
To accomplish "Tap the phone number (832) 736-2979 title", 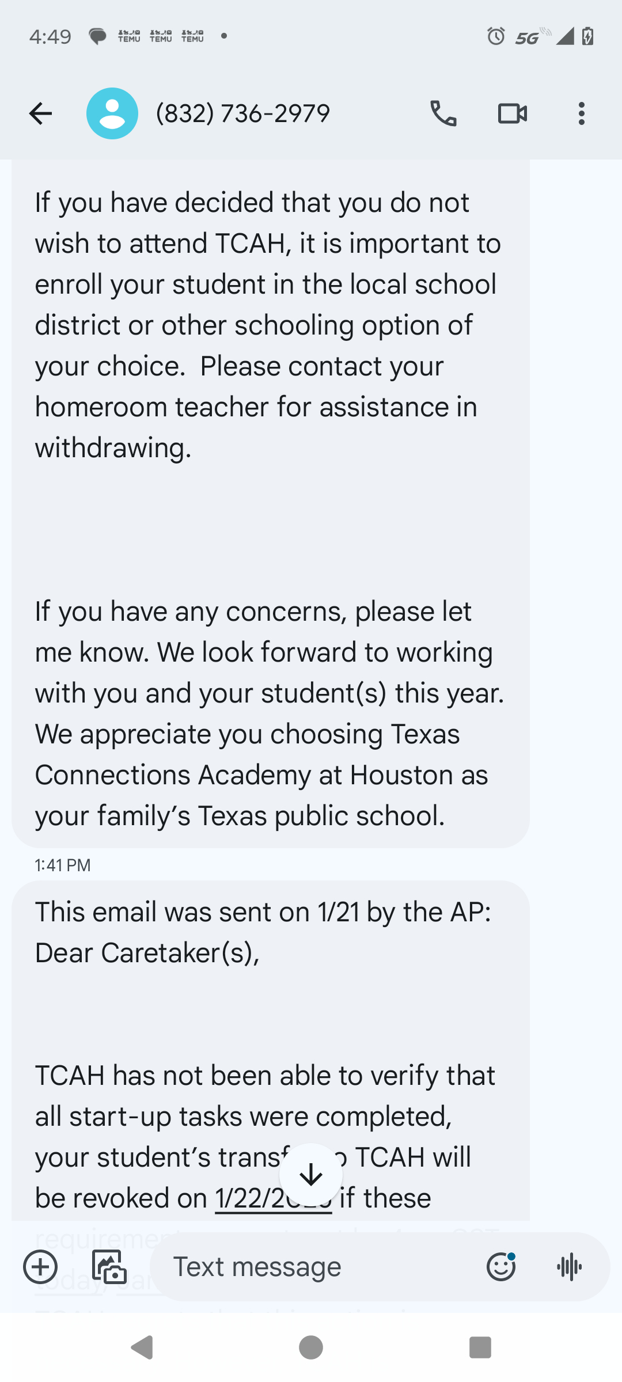I will (243, 113).
